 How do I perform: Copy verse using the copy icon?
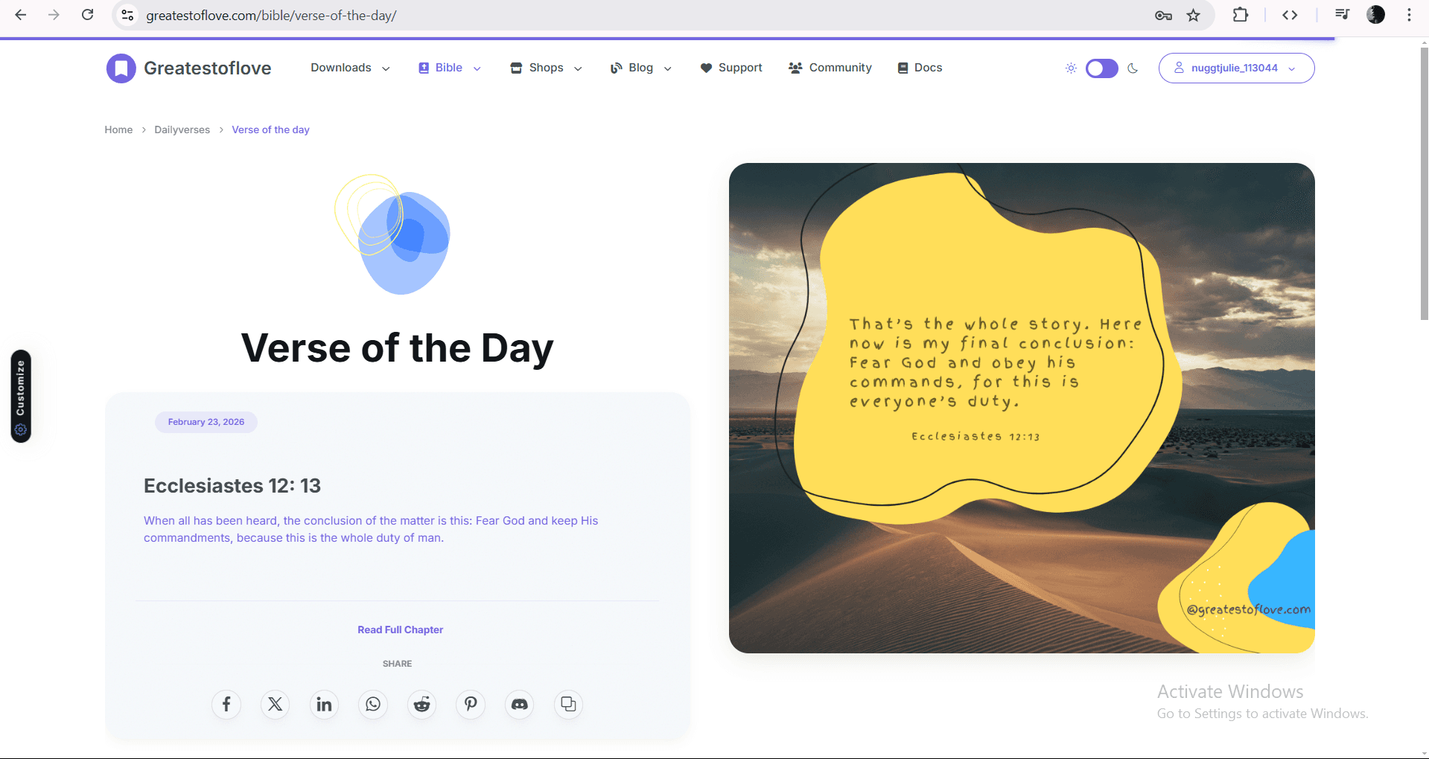click(568, 704)
